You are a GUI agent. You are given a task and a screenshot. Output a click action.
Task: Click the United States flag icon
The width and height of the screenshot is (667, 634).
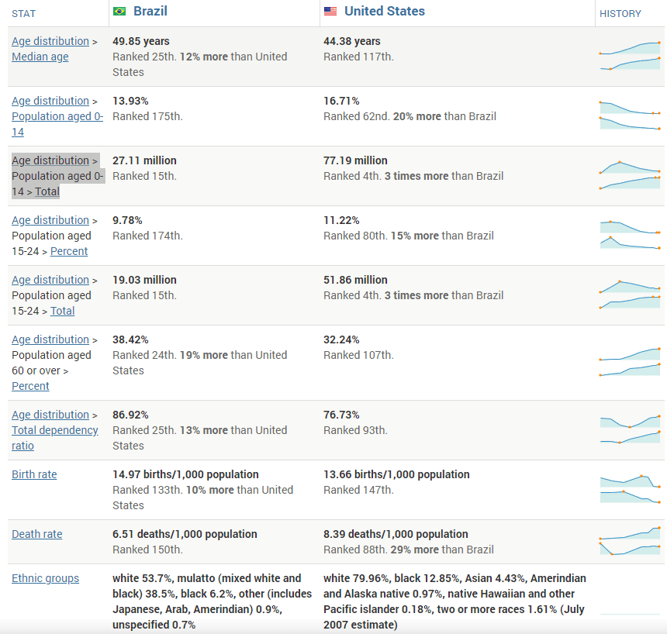click(330, 12)
